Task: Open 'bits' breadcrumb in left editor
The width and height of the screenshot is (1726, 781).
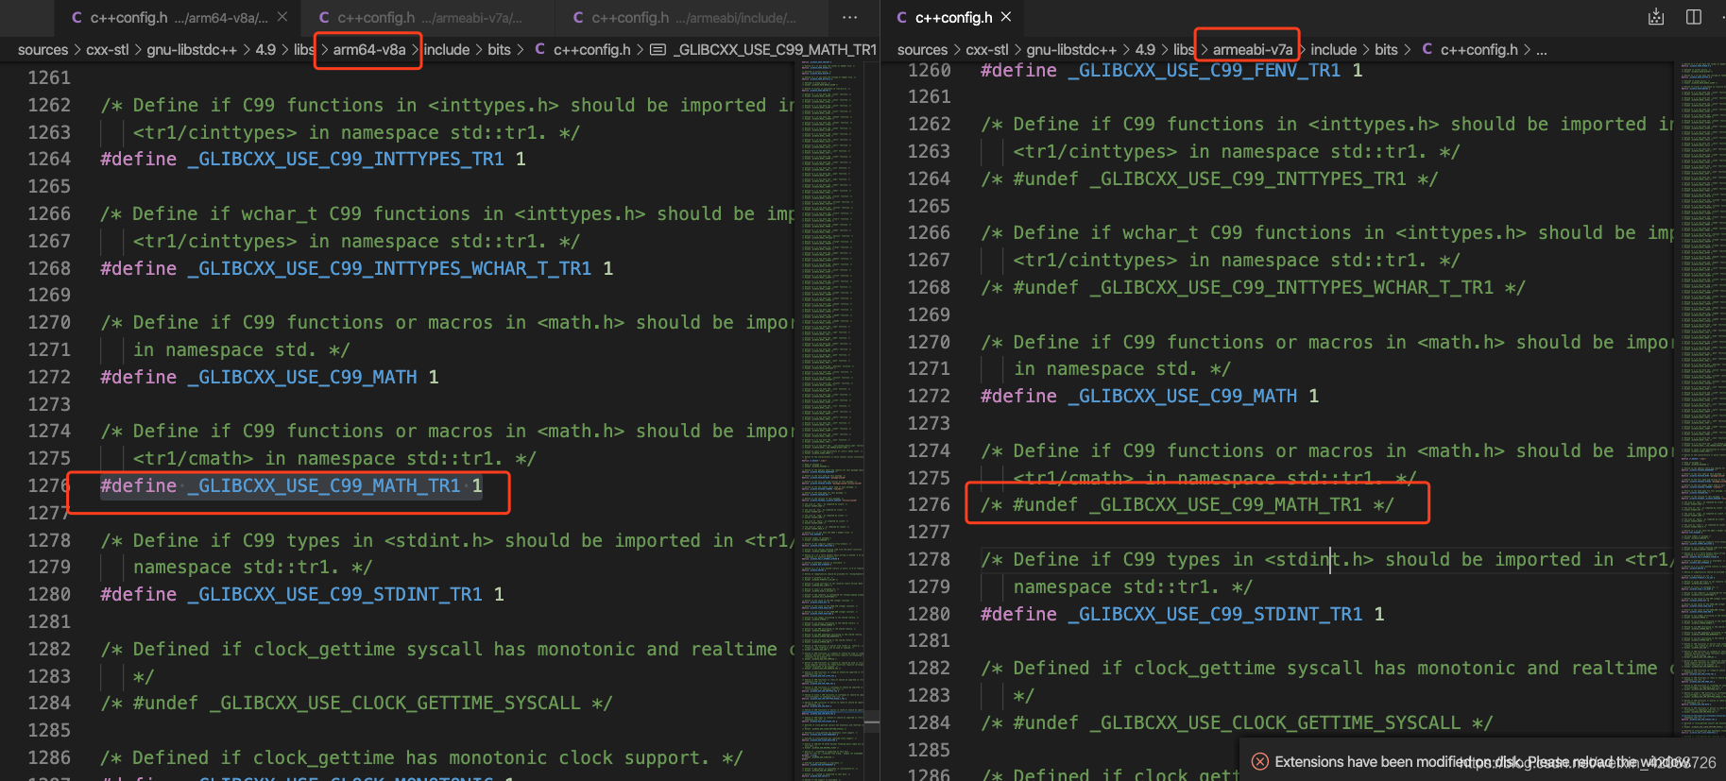Action: tap(499, 49)
